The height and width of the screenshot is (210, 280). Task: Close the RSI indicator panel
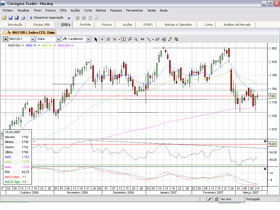point(265,141)
